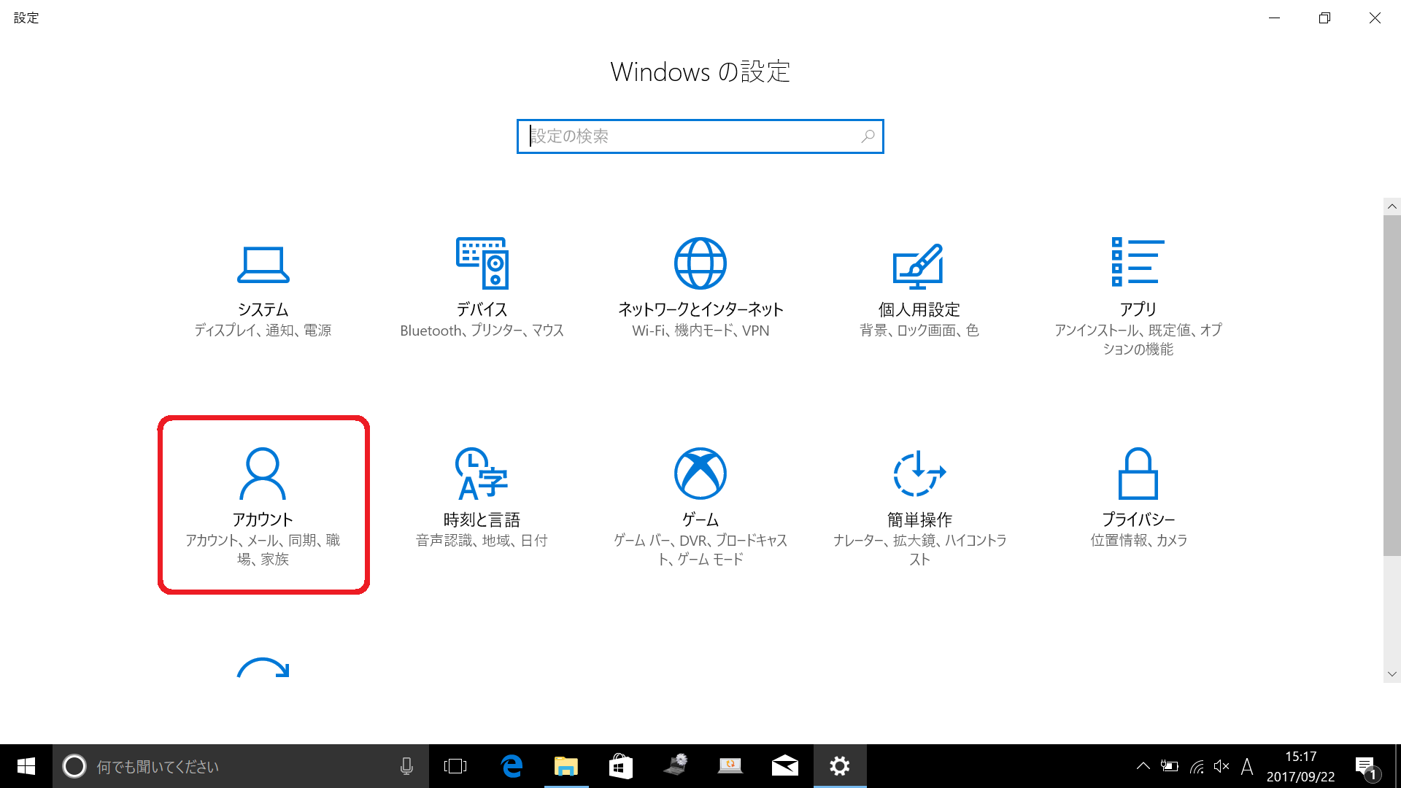Click in the 設定の検索 search field
Screen dimensions: 1401x788
700,136
